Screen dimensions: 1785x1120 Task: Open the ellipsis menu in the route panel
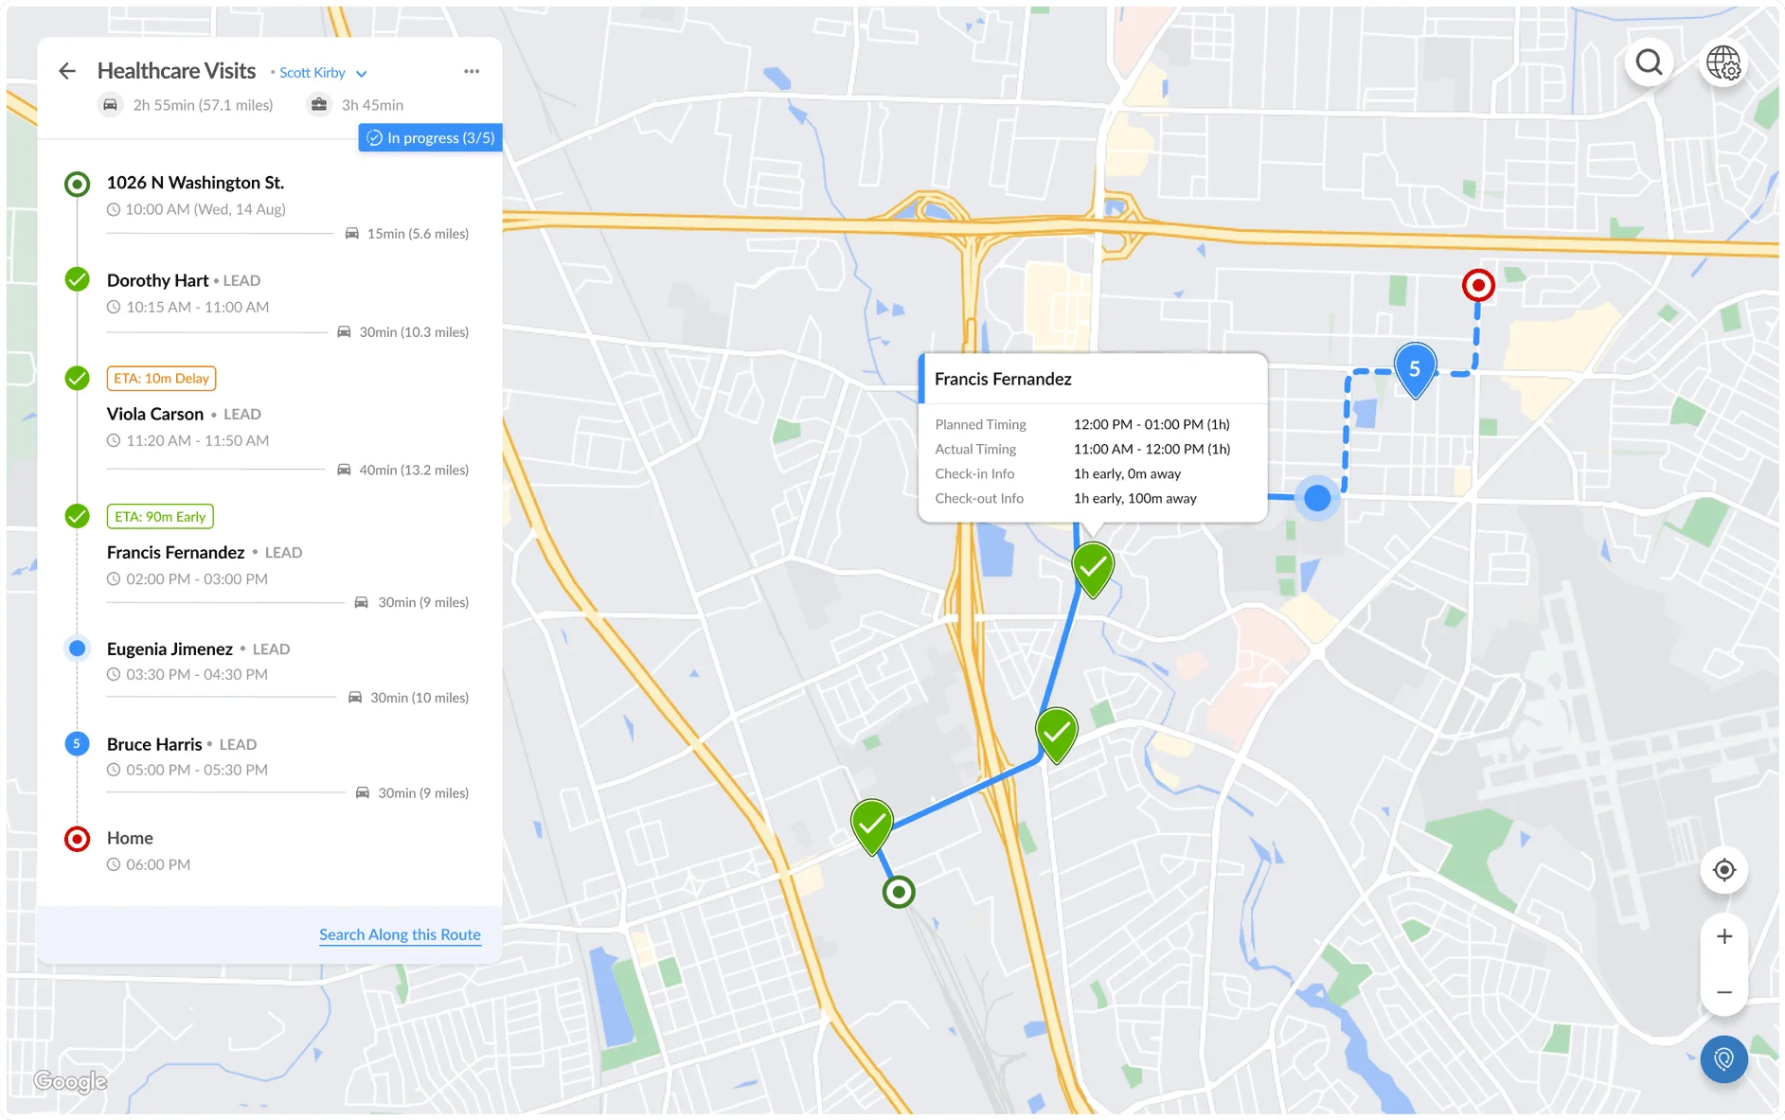472,71
